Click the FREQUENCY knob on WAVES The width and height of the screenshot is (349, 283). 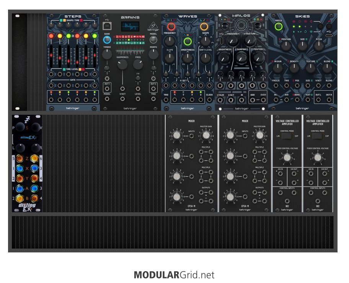click(170, 41)
